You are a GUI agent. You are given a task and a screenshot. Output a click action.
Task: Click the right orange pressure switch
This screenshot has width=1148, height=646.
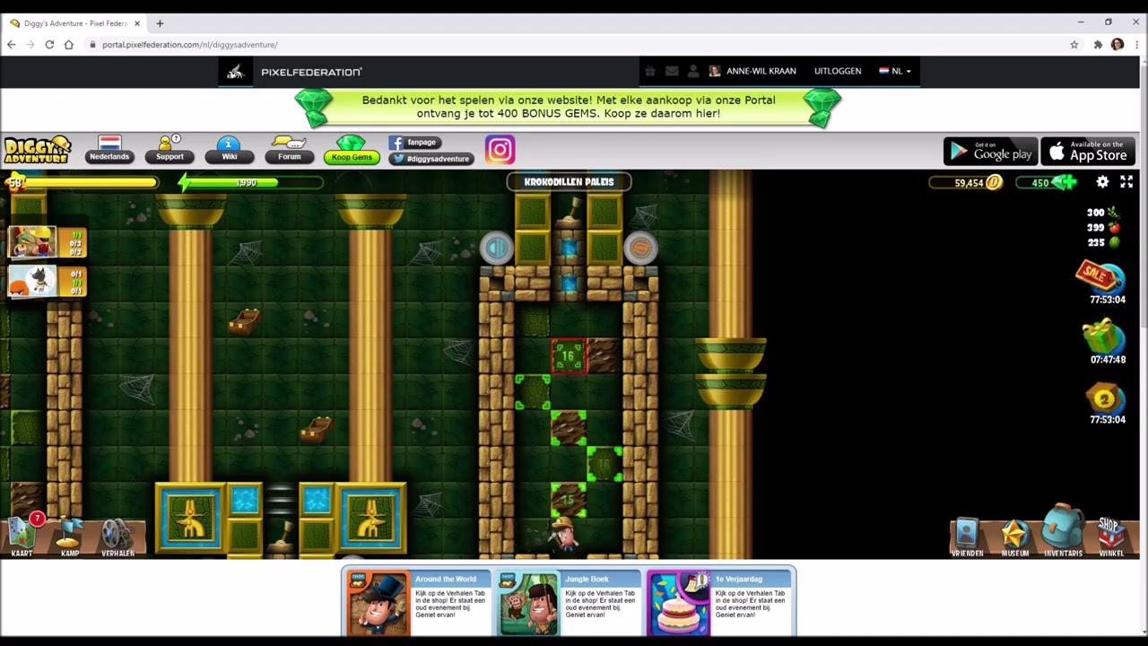[640, 248]
